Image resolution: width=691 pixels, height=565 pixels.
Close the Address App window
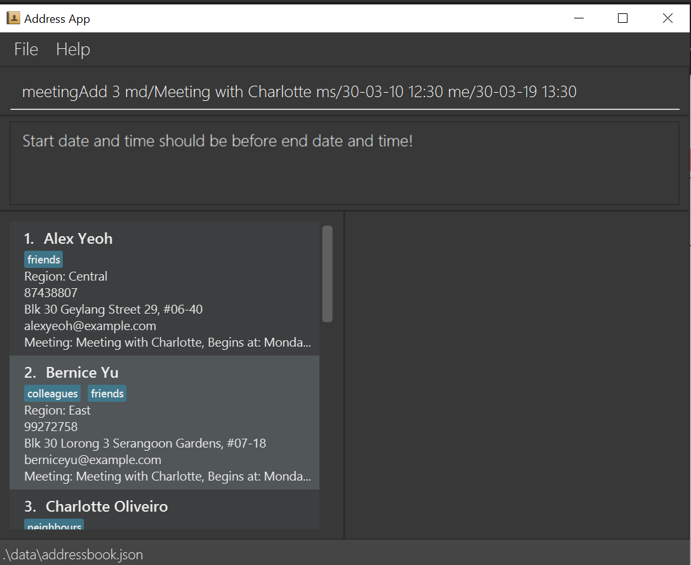(668, 18)
